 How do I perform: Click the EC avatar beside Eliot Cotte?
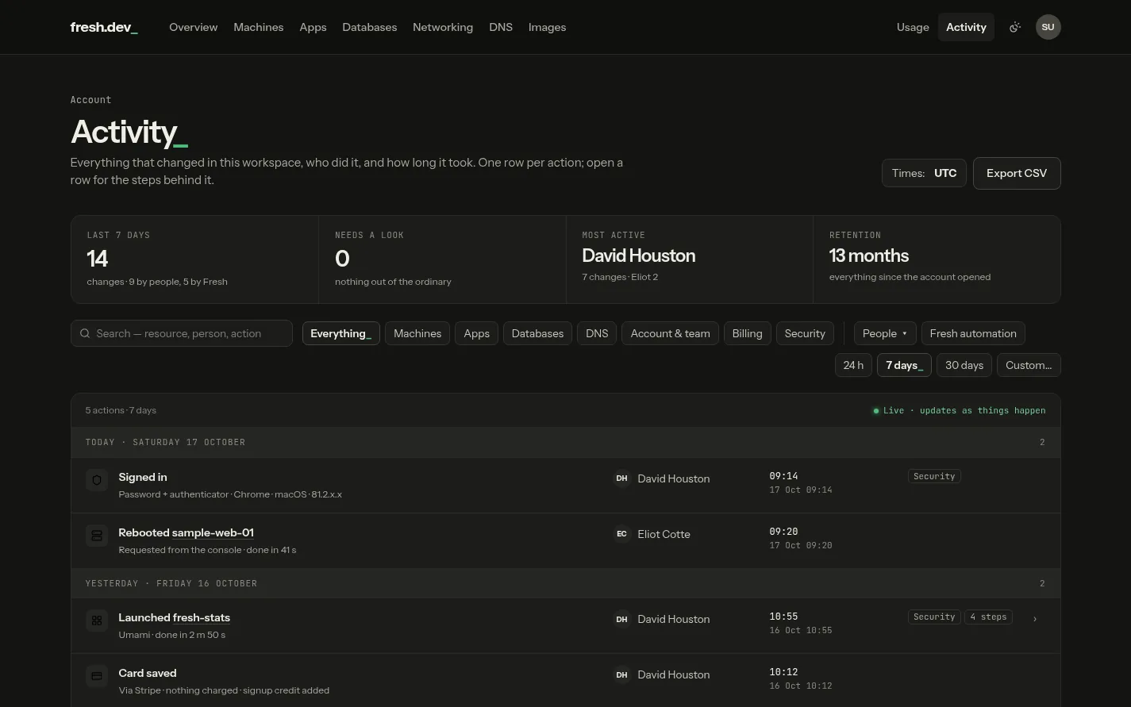621,533
